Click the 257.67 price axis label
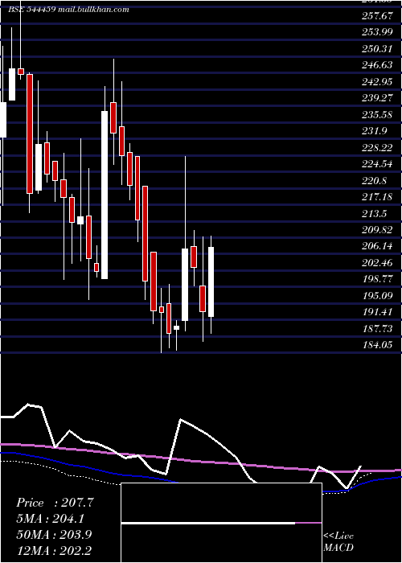402x563 pixels. (376, 15)
